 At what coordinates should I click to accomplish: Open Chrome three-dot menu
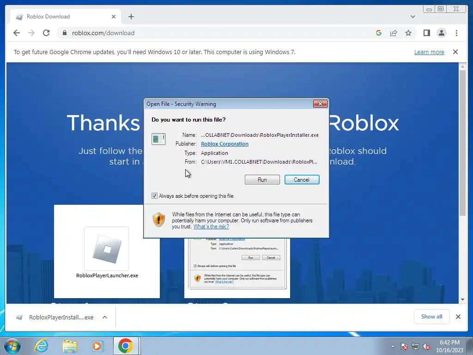[x=456, y=33]
